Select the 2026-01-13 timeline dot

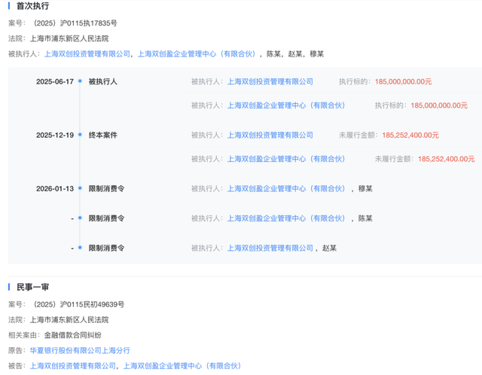coord(80,188)
